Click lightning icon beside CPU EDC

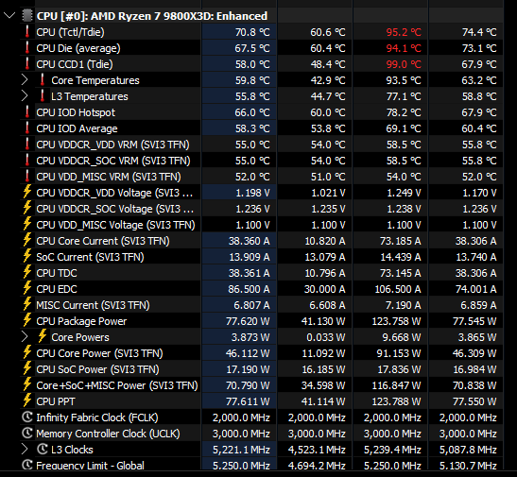pyautogui.click(x=27, y=288)
